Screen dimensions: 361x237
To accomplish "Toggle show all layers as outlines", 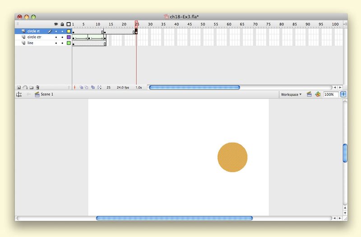I will click(69, 24).
